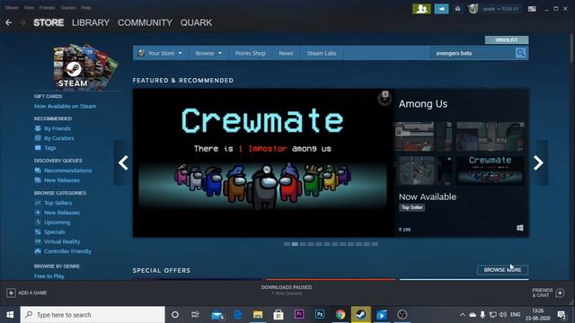Switch to the LIBRARY tab
This screenshot has width=575, height=323.
[91, 22]
